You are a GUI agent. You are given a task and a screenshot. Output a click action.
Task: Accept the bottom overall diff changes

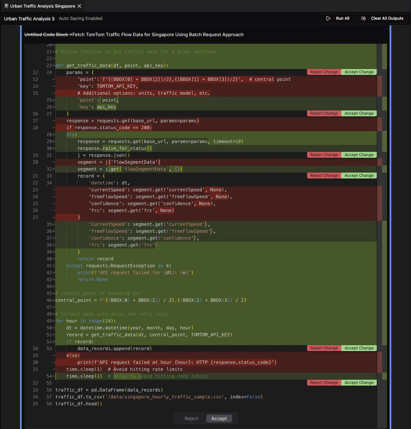point(219,418)
